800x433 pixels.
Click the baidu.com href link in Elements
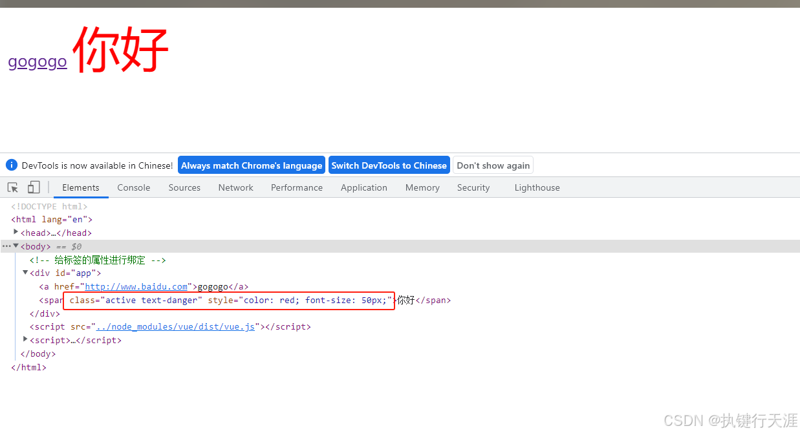pos(136,286)
